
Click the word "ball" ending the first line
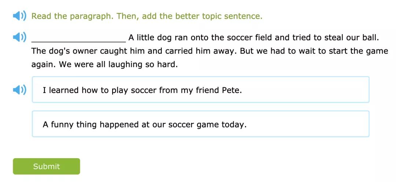(371, 38)
